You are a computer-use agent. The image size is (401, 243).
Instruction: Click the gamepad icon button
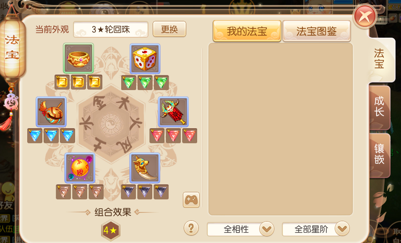click(x=191, y=200)
